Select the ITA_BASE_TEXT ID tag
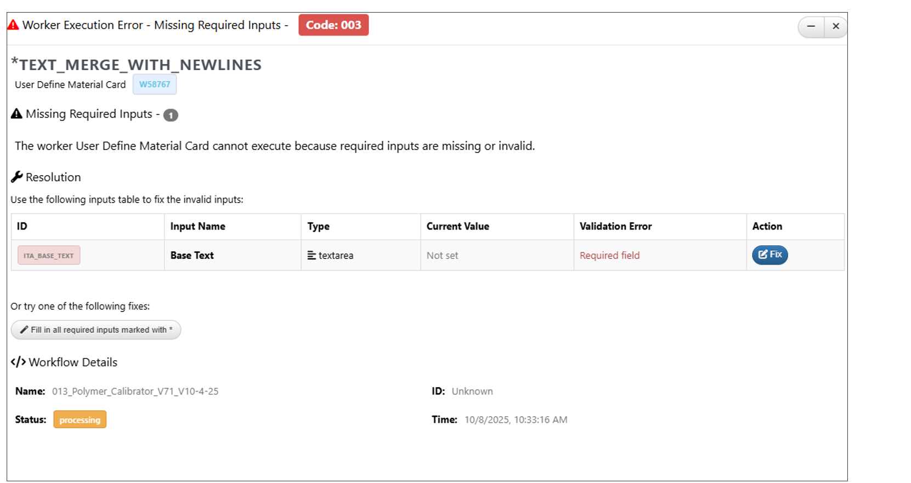Image resolution: width=911 pixels, height=483 pixels. 49,255
